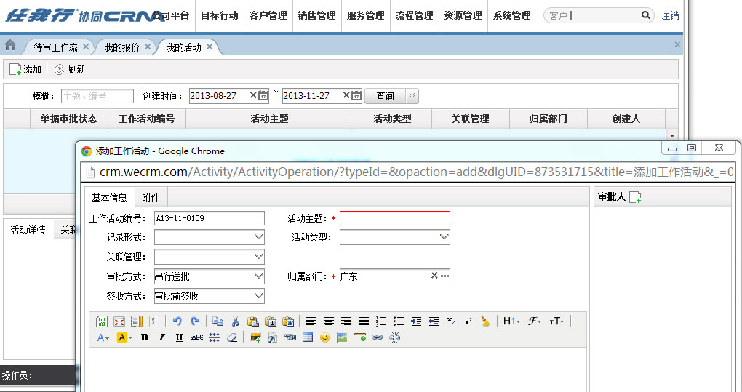This screenshot has width=742, height=392.
Task: Click the undo icon in editor toolbar
Action: coord(177,321)
